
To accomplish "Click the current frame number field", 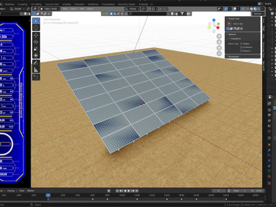I will pos(218,191).
